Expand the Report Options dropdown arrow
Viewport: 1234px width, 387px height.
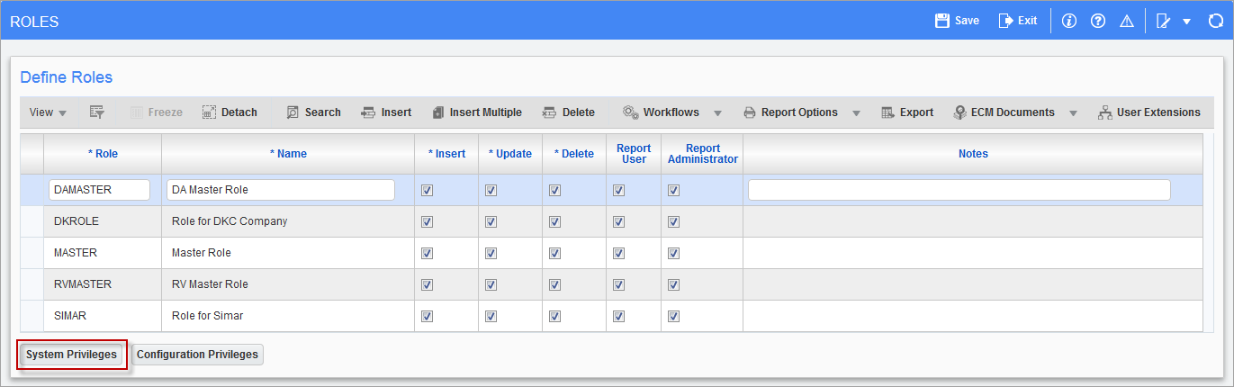[856, 113]
